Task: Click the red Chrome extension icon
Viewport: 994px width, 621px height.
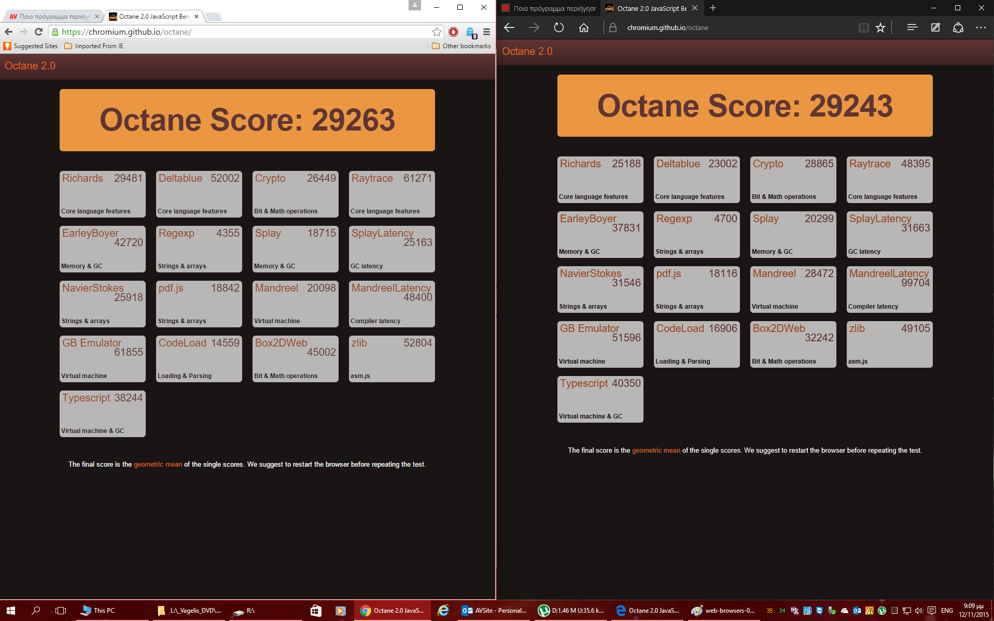Action: (x=454, y=32)
